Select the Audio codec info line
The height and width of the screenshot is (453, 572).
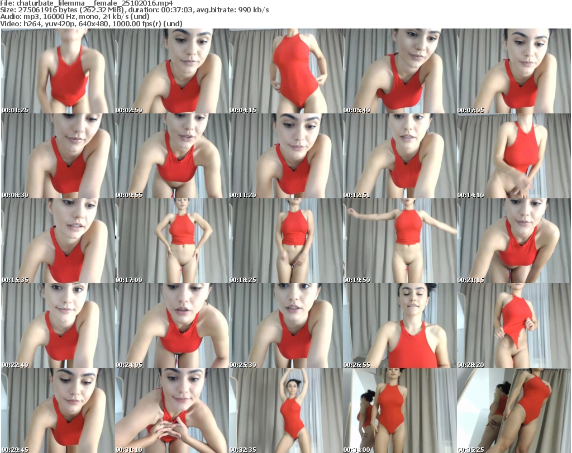coord(75,17)
